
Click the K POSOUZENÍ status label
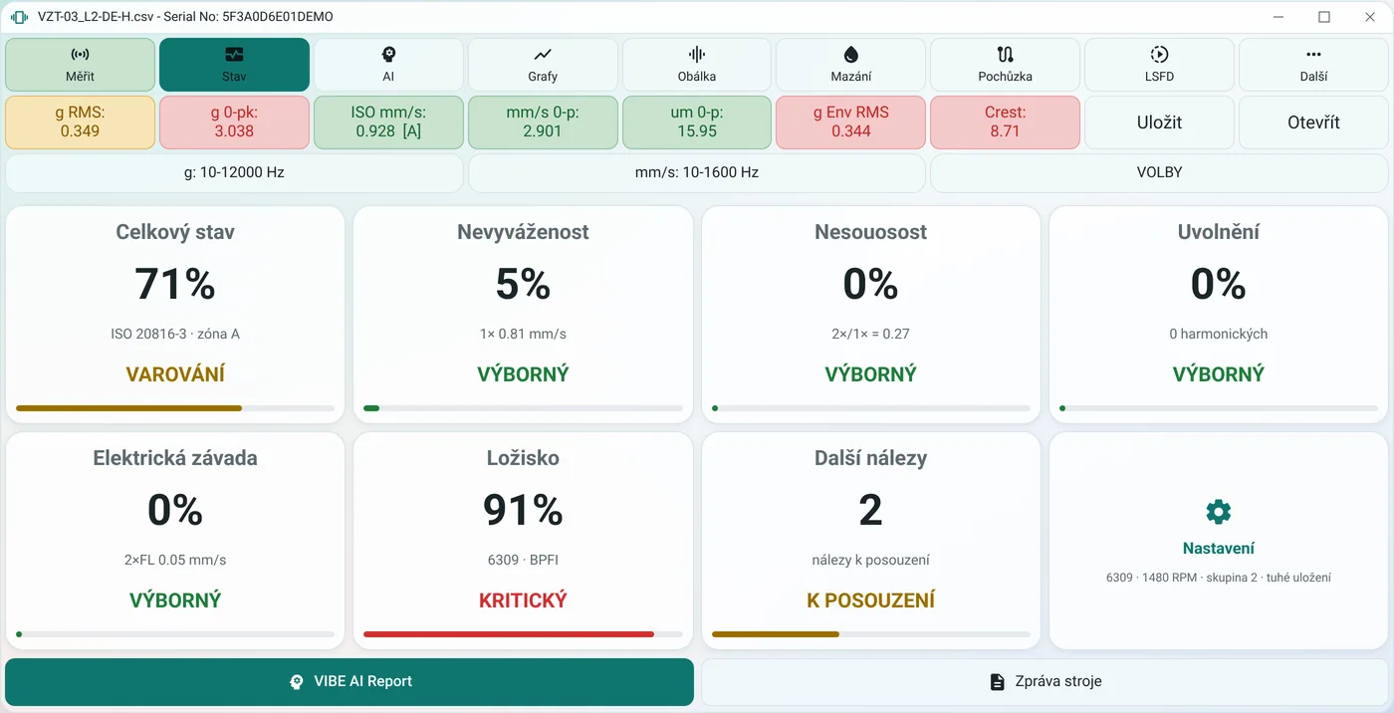(870, 600)
